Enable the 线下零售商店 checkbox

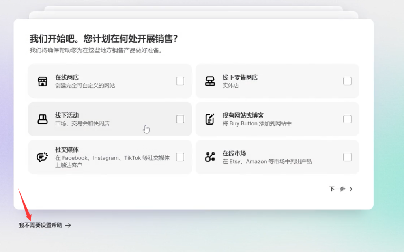pyautogui.click(x=347, y=81)
